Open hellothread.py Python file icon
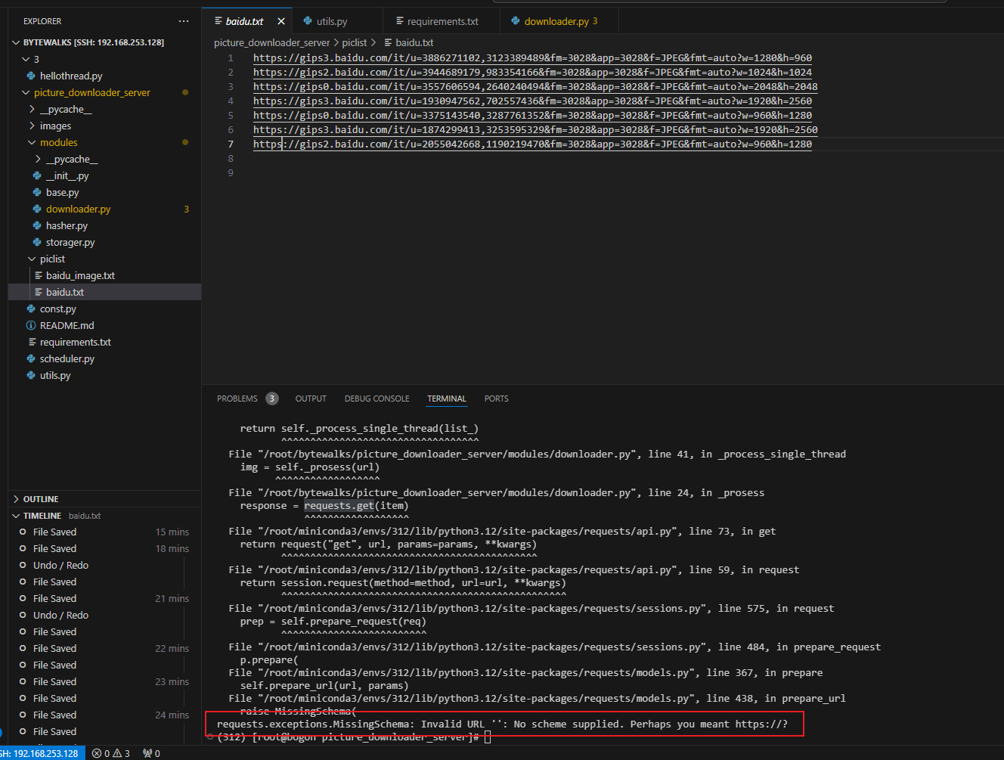 (31, 76)
